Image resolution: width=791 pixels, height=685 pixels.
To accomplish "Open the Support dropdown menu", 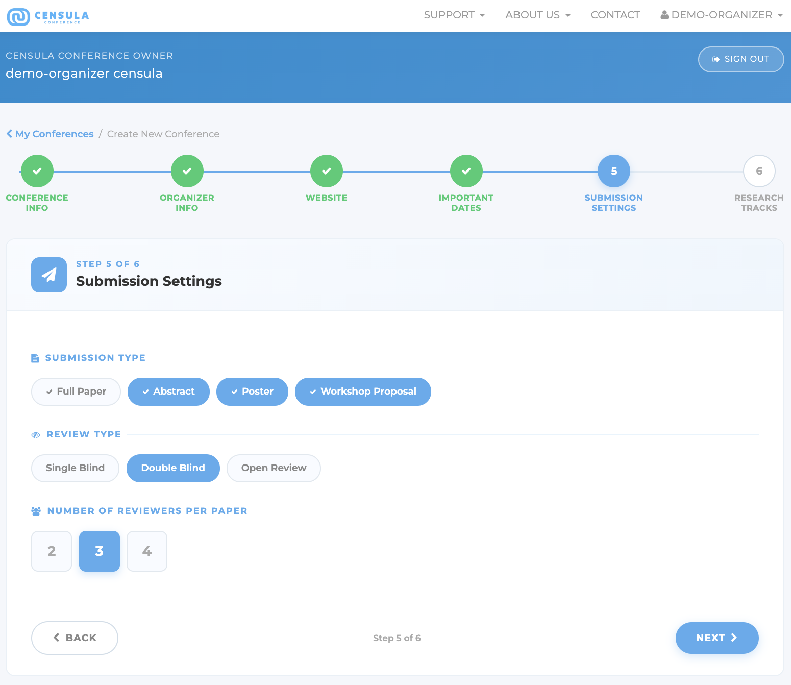I will pos(454,15).
